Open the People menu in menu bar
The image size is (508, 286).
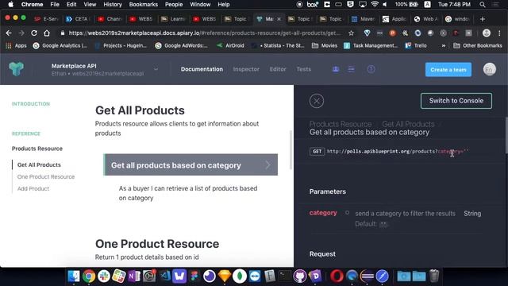[x=174, y=5]
